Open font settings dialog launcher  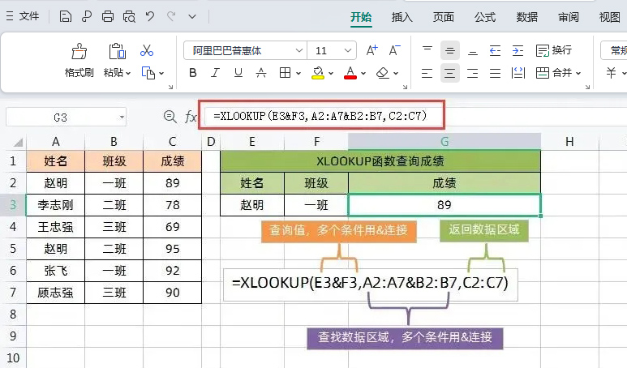coord(405,87)
